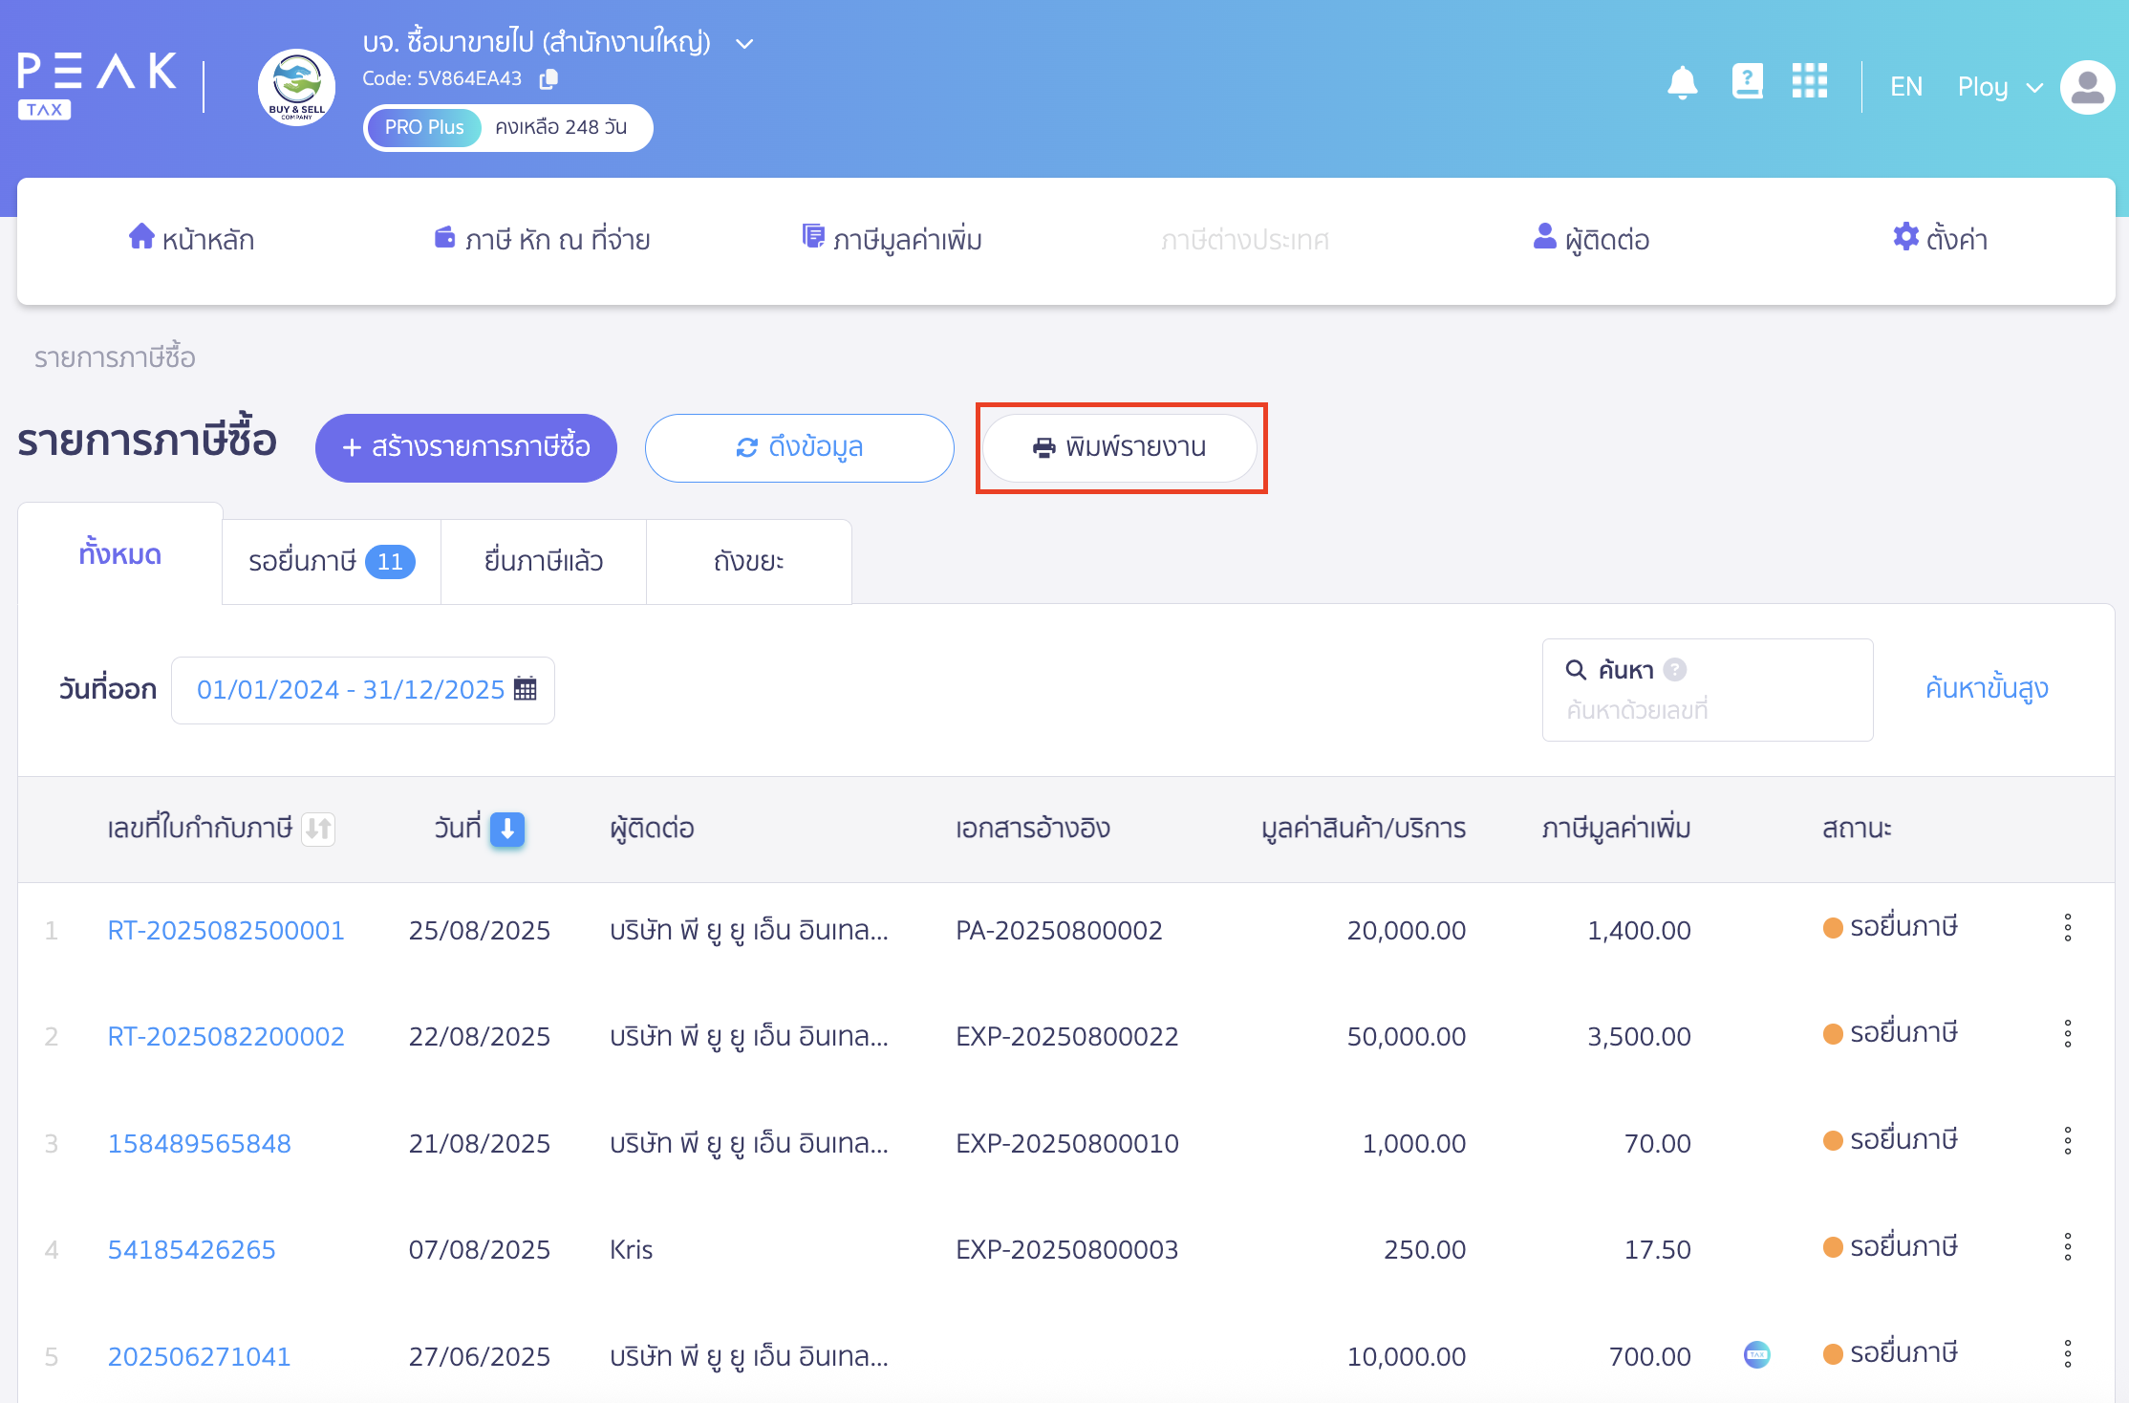Screen dimensions: 2129x1403
Task: Open row 1 three-dot options menu
Action: point(2067,928)
